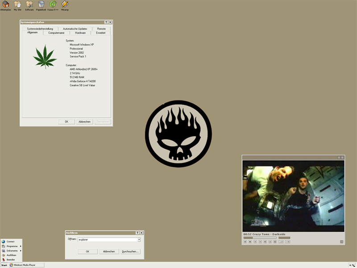This screenshot has width=357, height=268.
Task: Expand the Programme submenu
Action: (x=11, y=246)
